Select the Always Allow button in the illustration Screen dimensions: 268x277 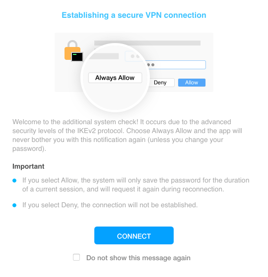tap(115, 78)
